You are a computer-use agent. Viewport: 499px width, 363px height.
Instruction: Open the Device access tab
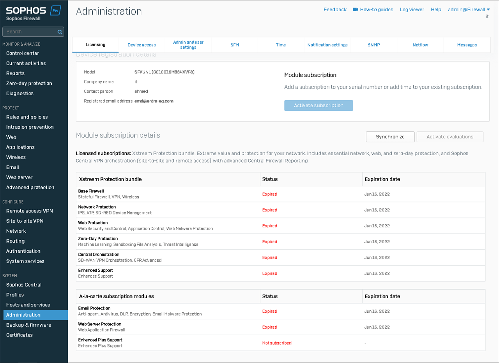[x=142, y=45]
